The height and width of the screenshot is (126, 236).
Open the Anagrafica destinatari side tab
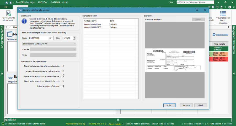coord(234,40)
